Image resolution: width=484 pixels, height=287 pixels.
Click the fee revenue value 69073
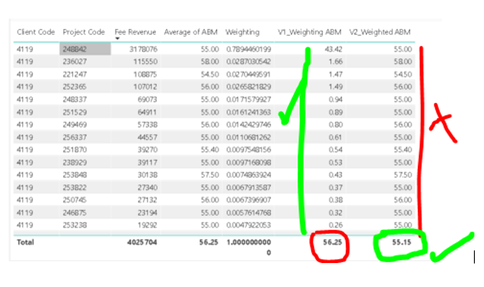(147, 99)
